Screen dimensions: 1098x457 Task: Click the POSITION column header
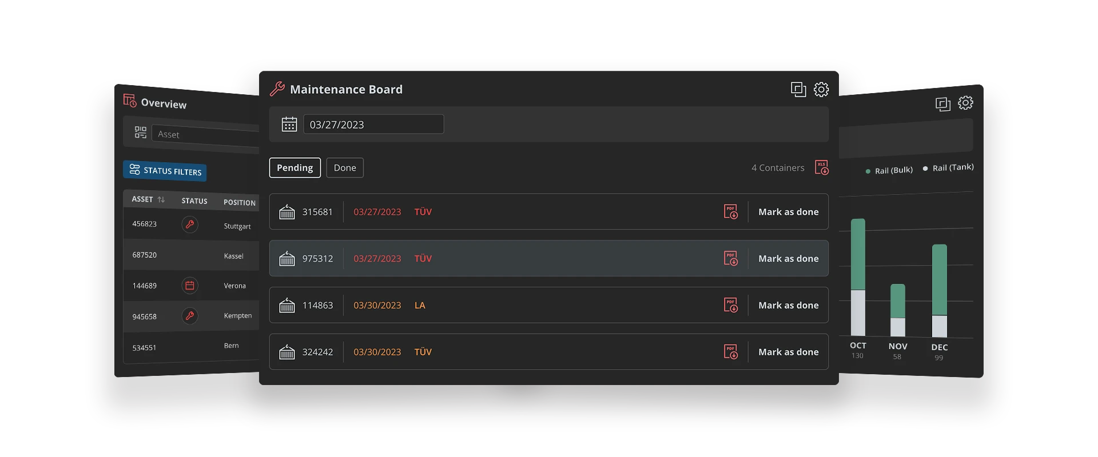pos(240,203)
